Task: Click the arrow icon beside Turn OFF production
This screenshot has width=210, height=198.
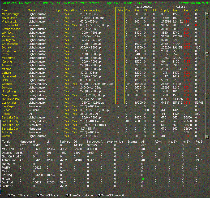Action: click(99, 195)
